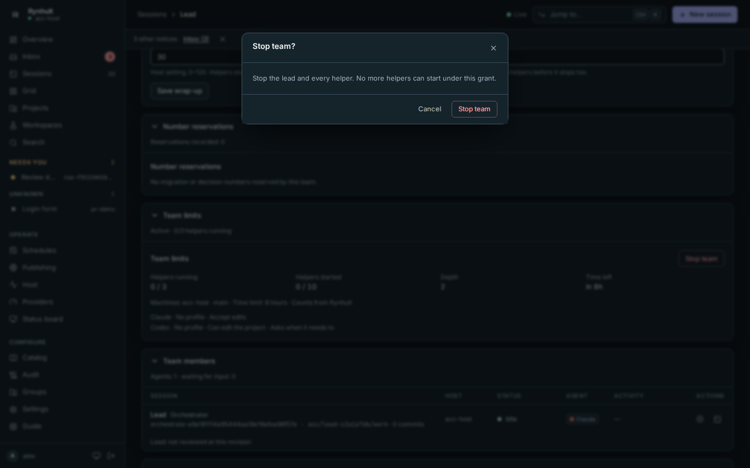Click New session button in header

[x=705, y=15]
